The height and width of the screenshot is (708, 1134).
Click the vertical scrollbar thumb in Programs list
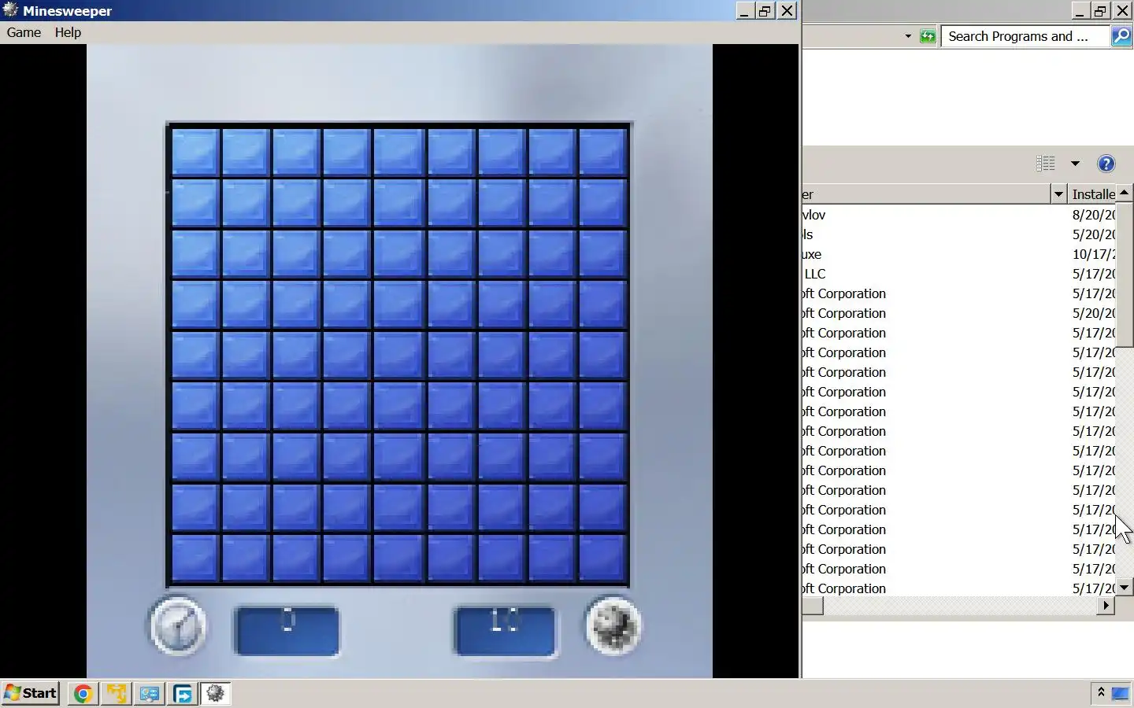coord(1125,273)
